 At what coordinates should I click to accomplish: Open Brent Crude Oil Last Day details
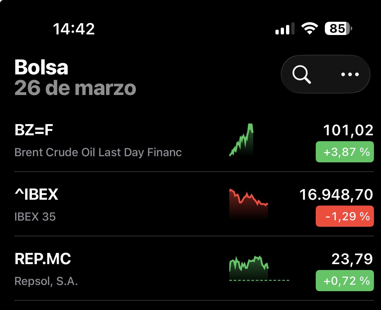[x=98, y=152]
